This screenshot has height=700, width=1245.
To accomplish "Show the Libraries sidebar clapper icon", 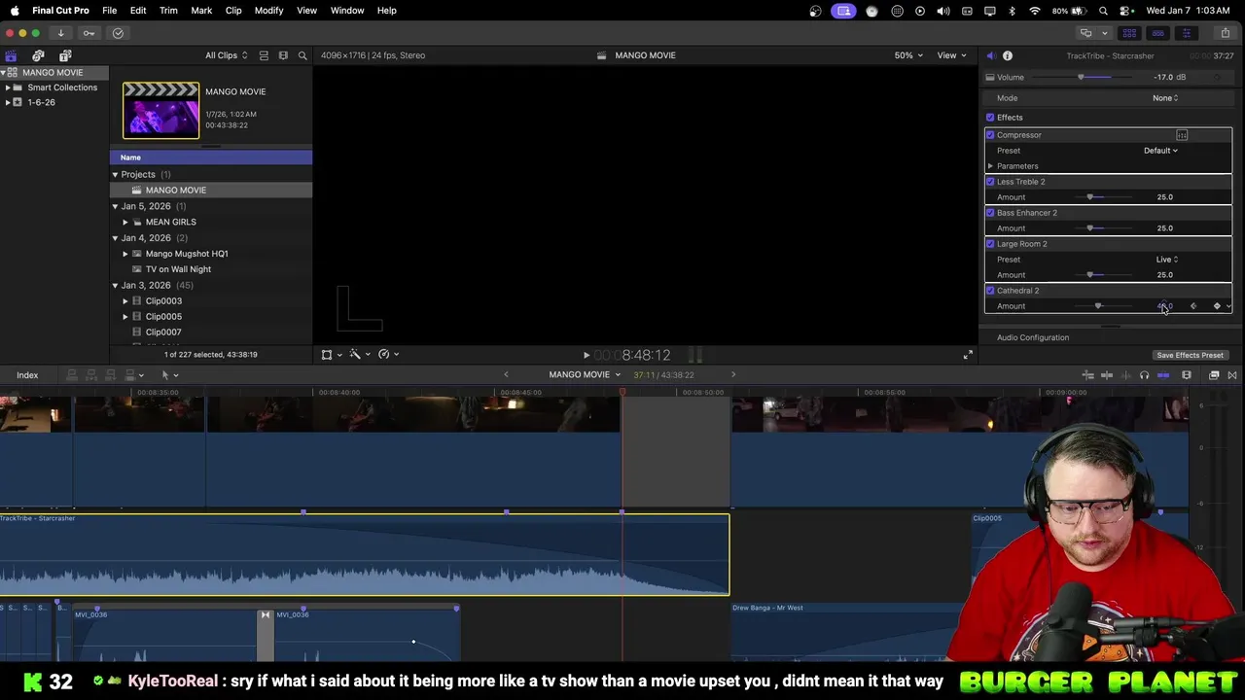I will [x=11, y=55].
